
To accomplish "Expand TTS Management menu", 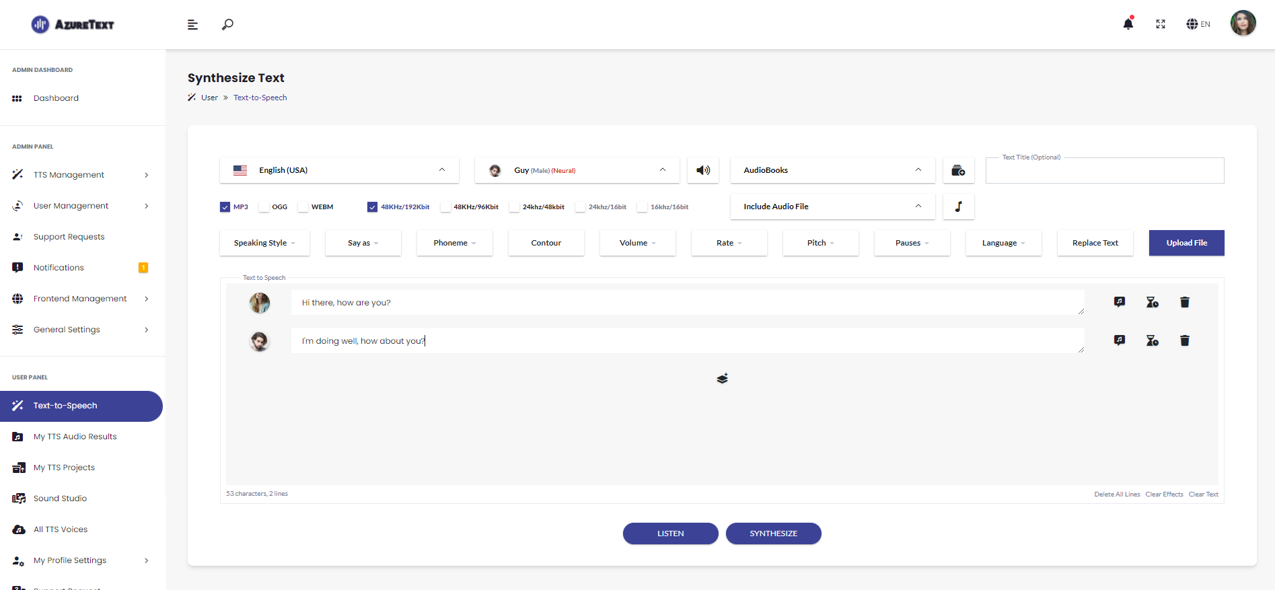I will [81, 175].
